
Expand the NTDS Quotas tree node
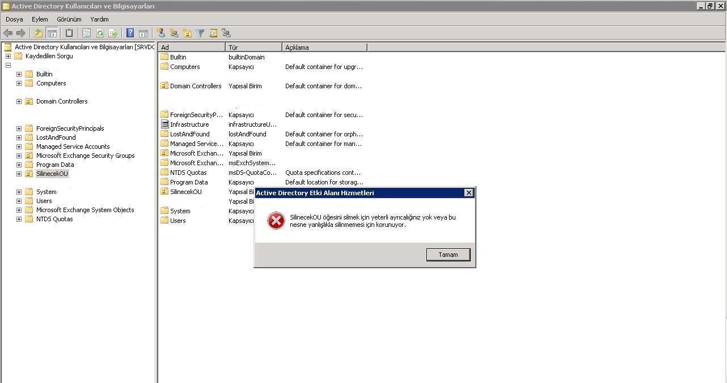coord(19,219)
